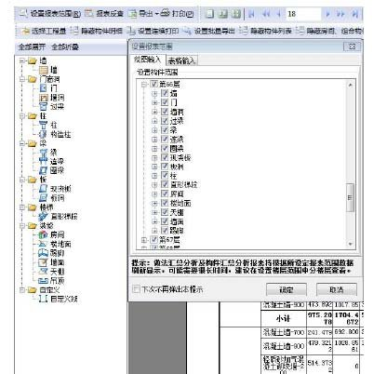Click 设置批量导出 toolbar item
Image resolution: width=387 pixels, height=374 pixels.
(x=209, y=31)
